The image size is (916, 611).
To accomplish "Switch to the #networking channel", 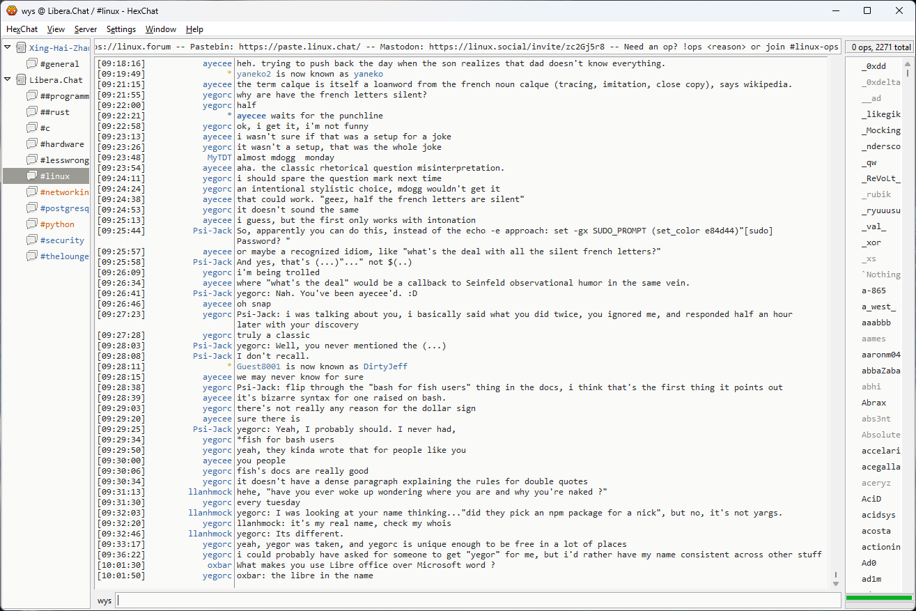I will [x=64, y=192].
